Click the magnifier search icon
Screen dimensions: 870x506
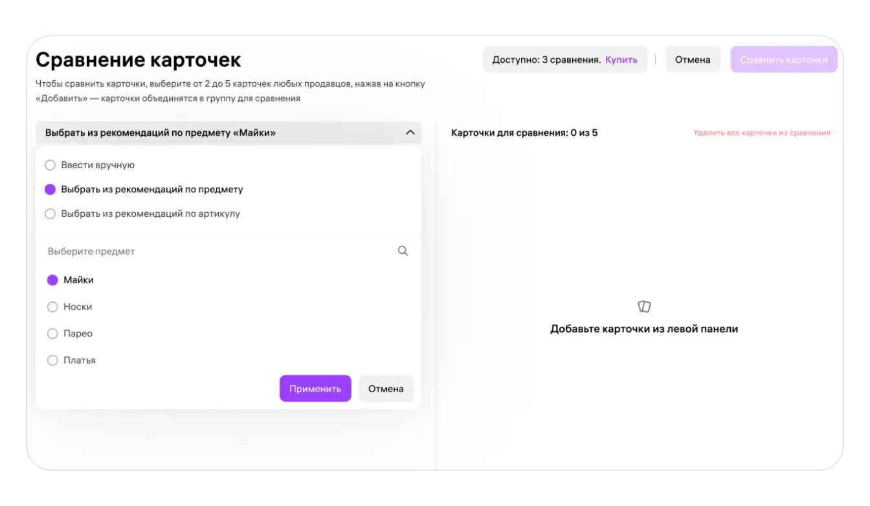[403, 251]
